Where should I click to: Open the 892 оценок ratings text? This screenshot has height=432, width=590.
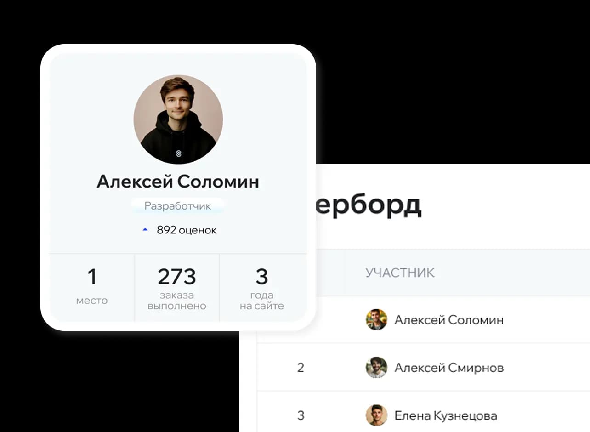point(187,230)
